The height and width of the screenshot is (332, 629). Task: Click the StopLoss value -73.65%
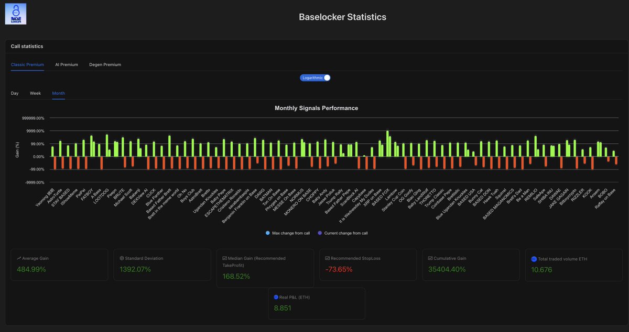[339, 269]
